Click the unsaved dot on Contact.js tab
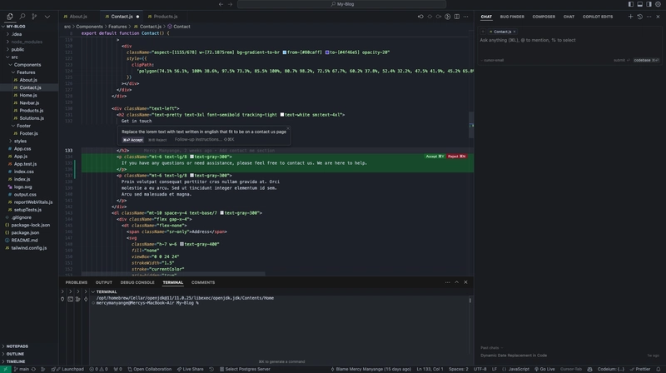 137,17
